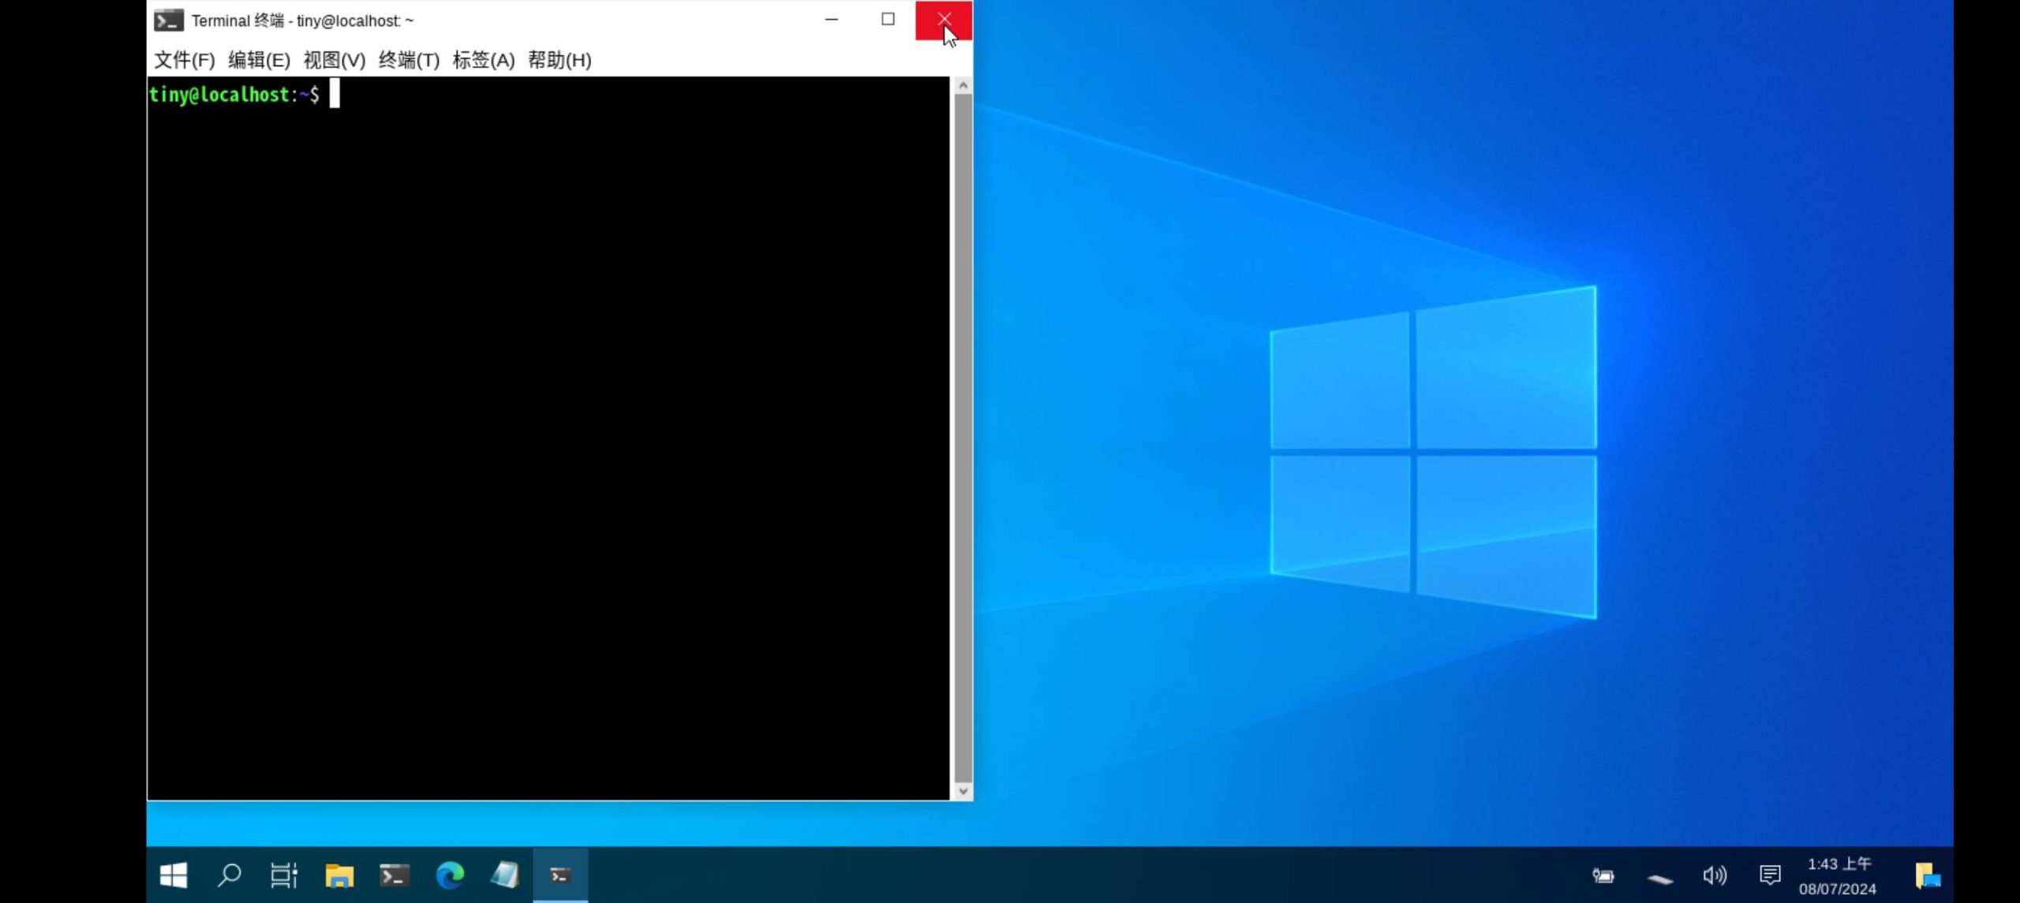2020x903 pixels.
Task: Open the notepad-style app icon in taskbar
Action: tap(505, 875)
